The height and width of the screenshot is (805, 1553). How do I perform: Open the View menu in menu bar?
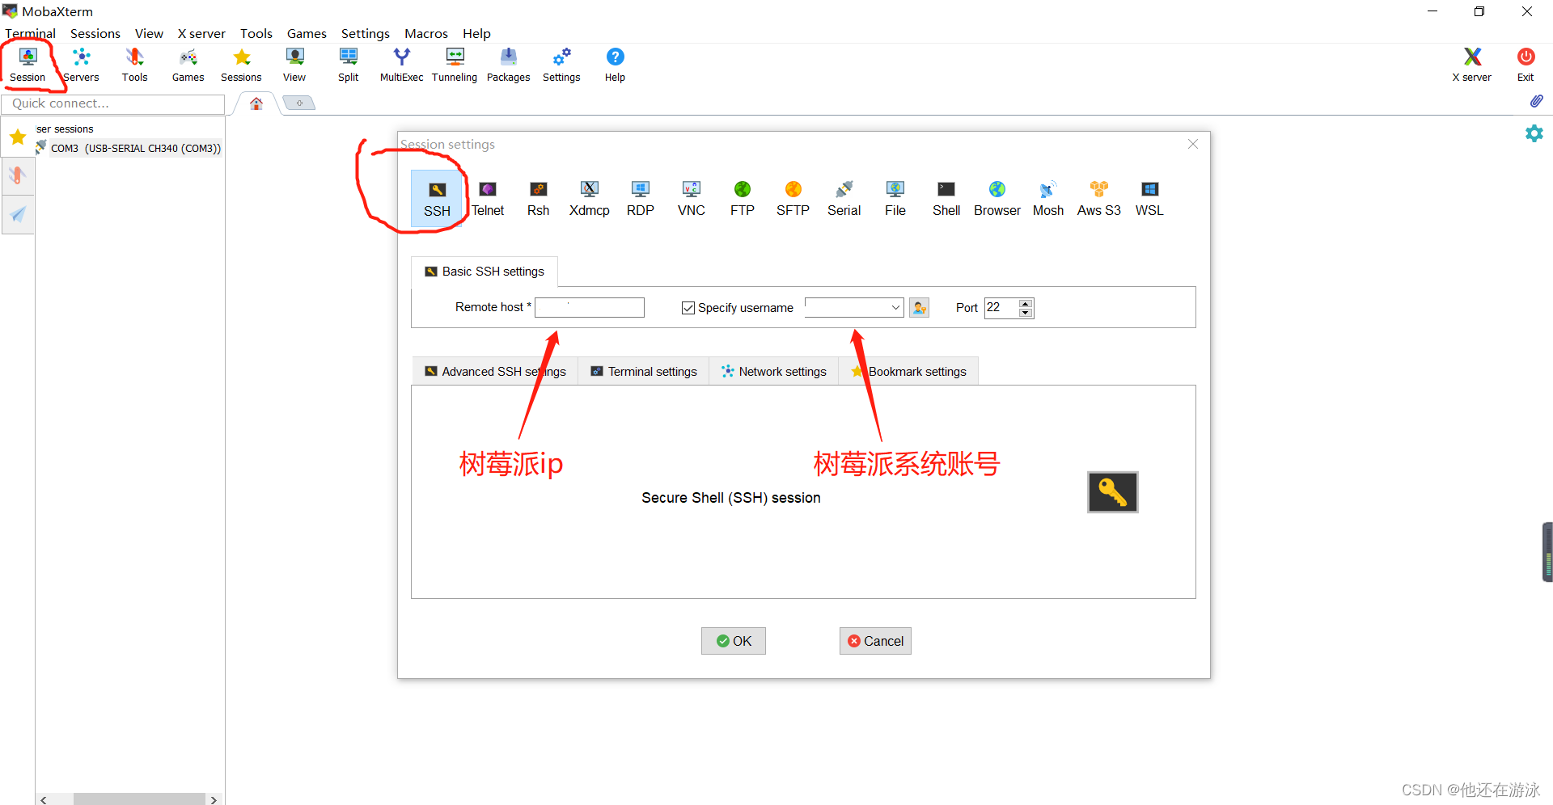[x=149, y=33]
